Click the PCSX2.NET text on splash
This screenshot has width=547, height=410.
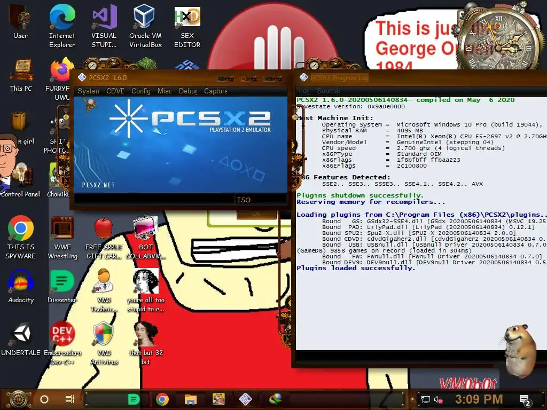click(x=98, y=185)
